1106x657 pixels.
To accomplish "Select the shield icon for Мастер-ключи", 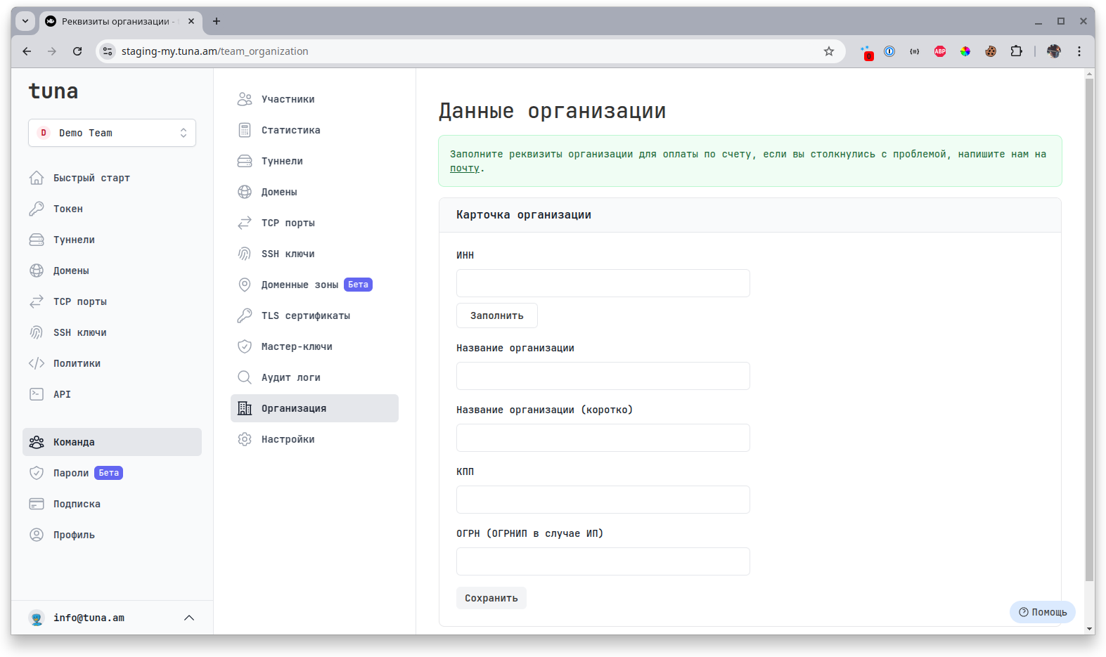I will 245,346.
